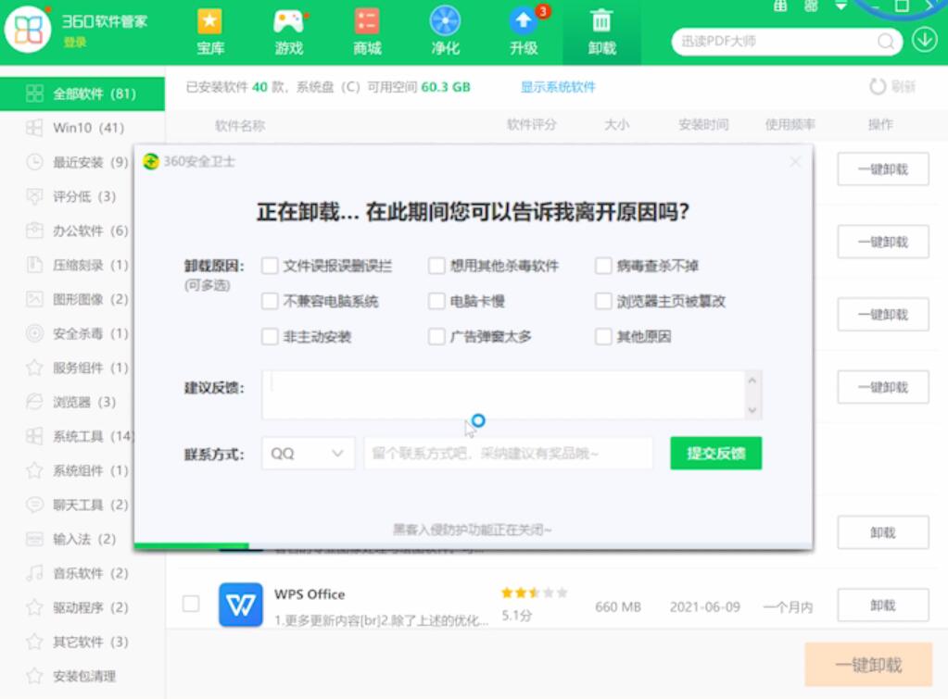The height and width of the screenshot is (699, 948).
Task: Select 办公软件 (6) briefcase icon
Action: coord(34,231)
